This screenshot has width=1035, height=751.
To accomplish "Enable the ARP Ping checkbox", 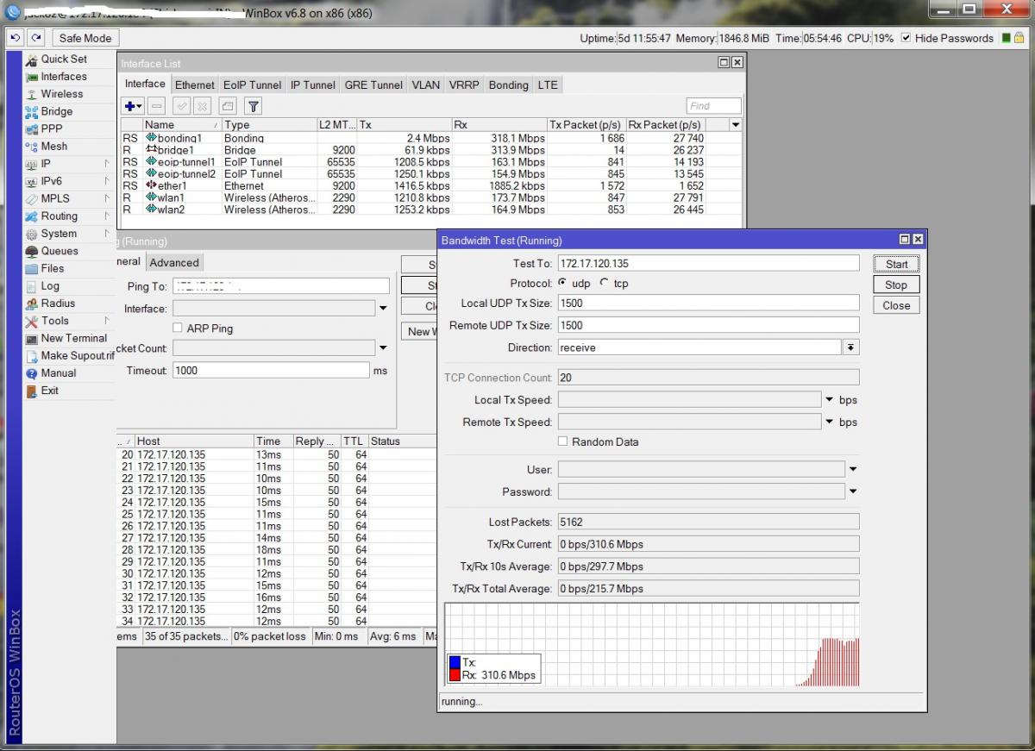I will pos(178,329).
